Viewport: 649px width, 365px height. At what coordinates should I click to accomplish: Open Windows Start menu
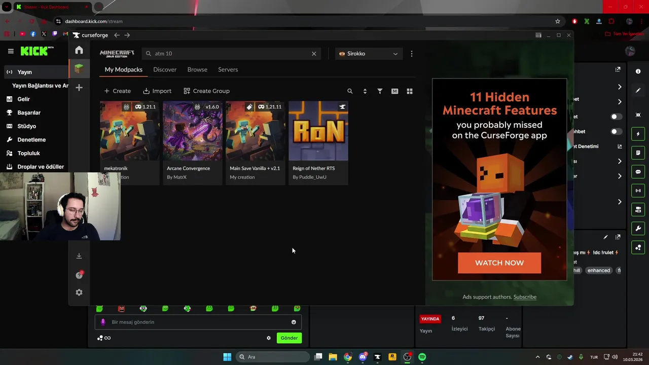[227, 357]
